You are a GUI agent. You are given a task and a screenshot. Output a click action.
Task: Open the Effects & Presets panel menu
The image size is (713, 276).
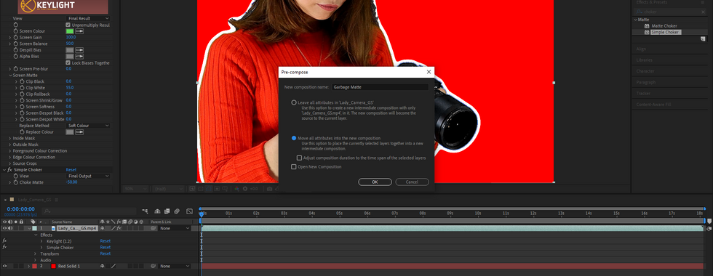(x=703, y=2)
